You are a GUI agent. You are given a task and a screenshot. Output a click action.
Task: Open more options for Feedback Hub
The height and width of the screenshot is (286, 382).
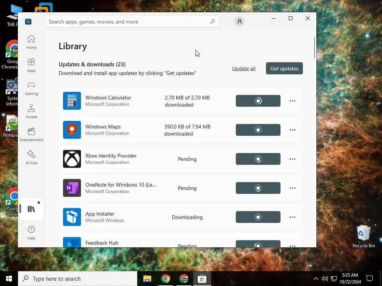pos(292,246)
